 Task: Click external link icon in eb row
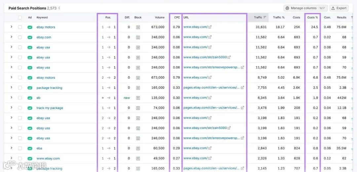210,98
